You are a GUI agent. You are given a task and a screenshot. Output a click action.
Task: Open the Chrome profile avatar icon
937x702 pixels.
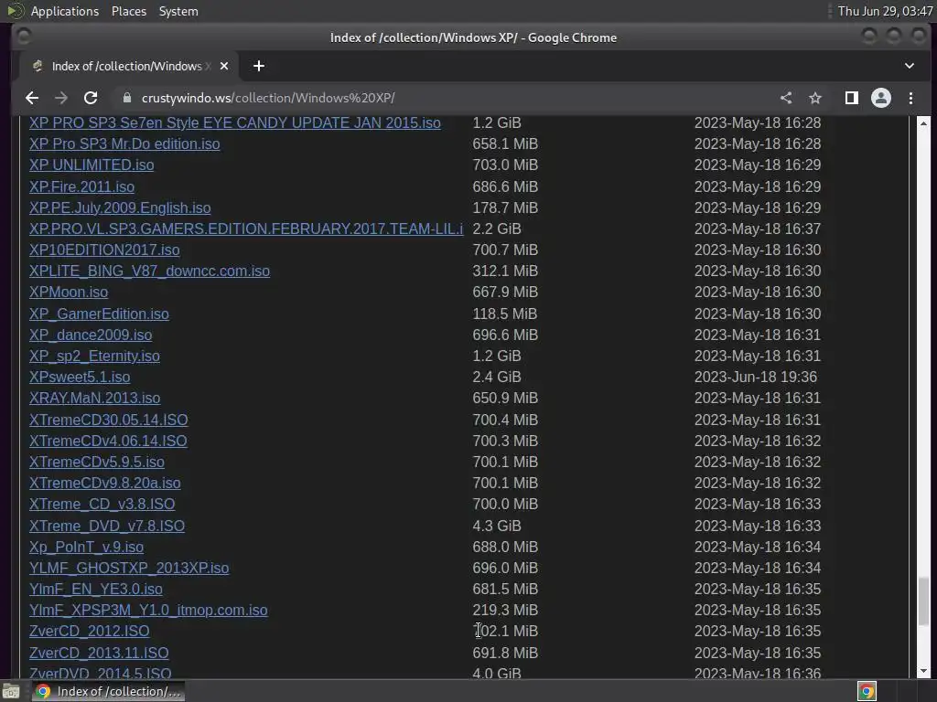(881, 98)
